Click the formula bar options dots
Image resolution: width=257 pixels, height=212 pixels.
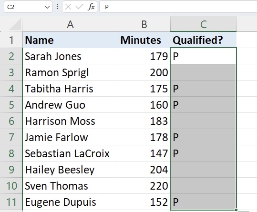coord(57,7)
